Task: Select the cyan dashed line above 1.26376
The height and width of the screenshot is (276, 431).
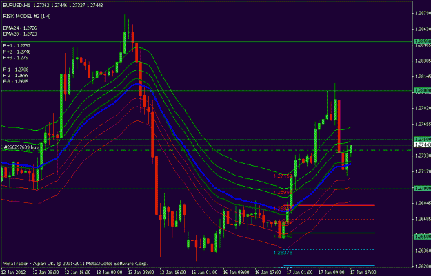Action: (329, 249)
